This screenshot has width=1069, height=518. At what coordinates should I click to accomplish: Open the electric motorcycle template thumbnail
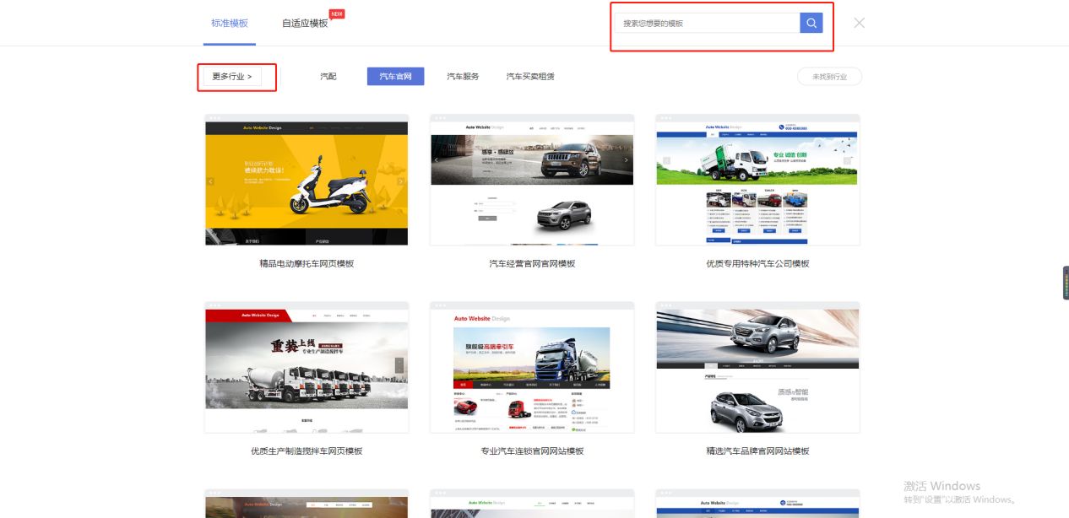point(307,181)
